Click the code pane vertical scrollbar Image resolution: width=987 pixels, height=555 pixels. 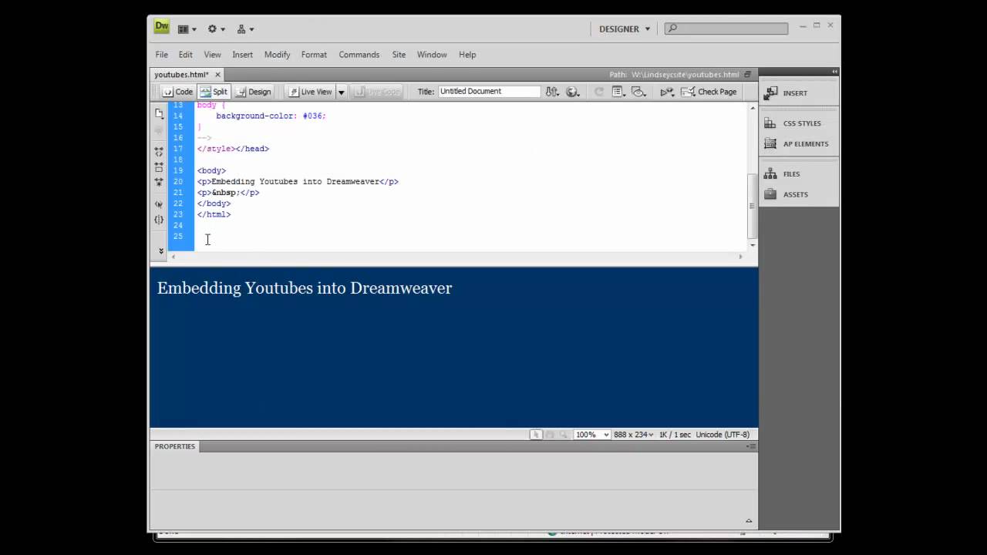click(x=753, y=206)
